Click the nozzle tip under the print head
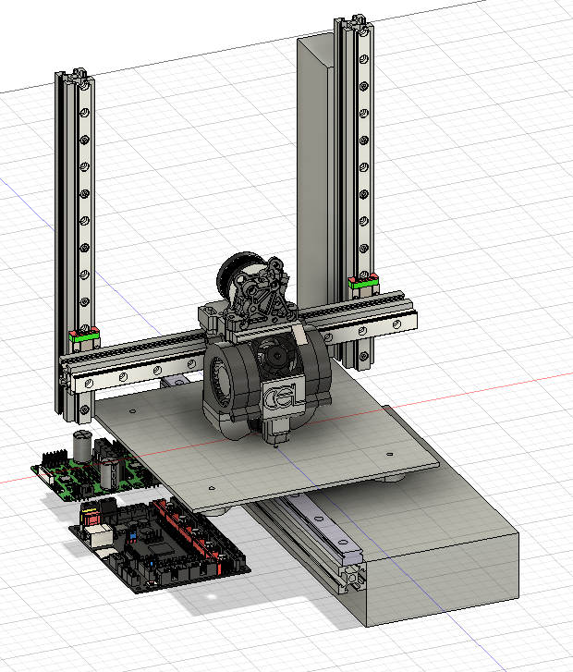573x672 pixels. (274, 445)
